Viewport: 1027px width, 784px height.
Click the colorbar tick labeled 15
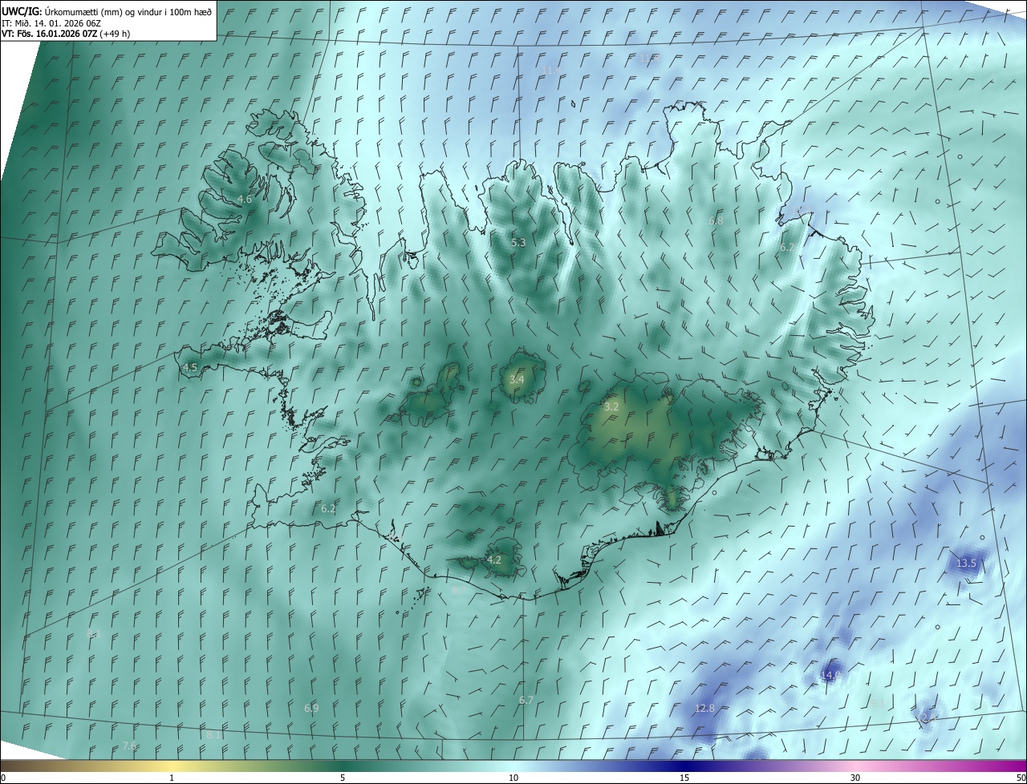click(x=684, y=778)
